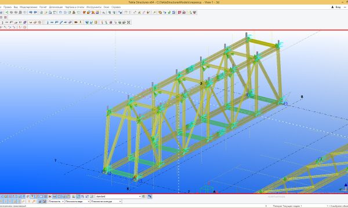This screenshot has width=348, height=208.
Task: Toggle dark snap switch adjacent to Плоскость dropdown
Action: (x=45, y=202)
